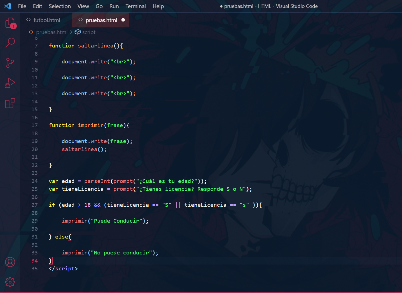Select the pruebas.html editor tab
This screenshot has width=402, height=293.
click(101, 20)
